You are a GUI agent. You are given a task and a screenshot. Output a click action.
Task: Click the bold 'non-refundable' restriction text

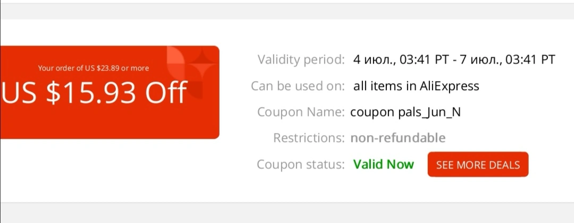point(398,138)
